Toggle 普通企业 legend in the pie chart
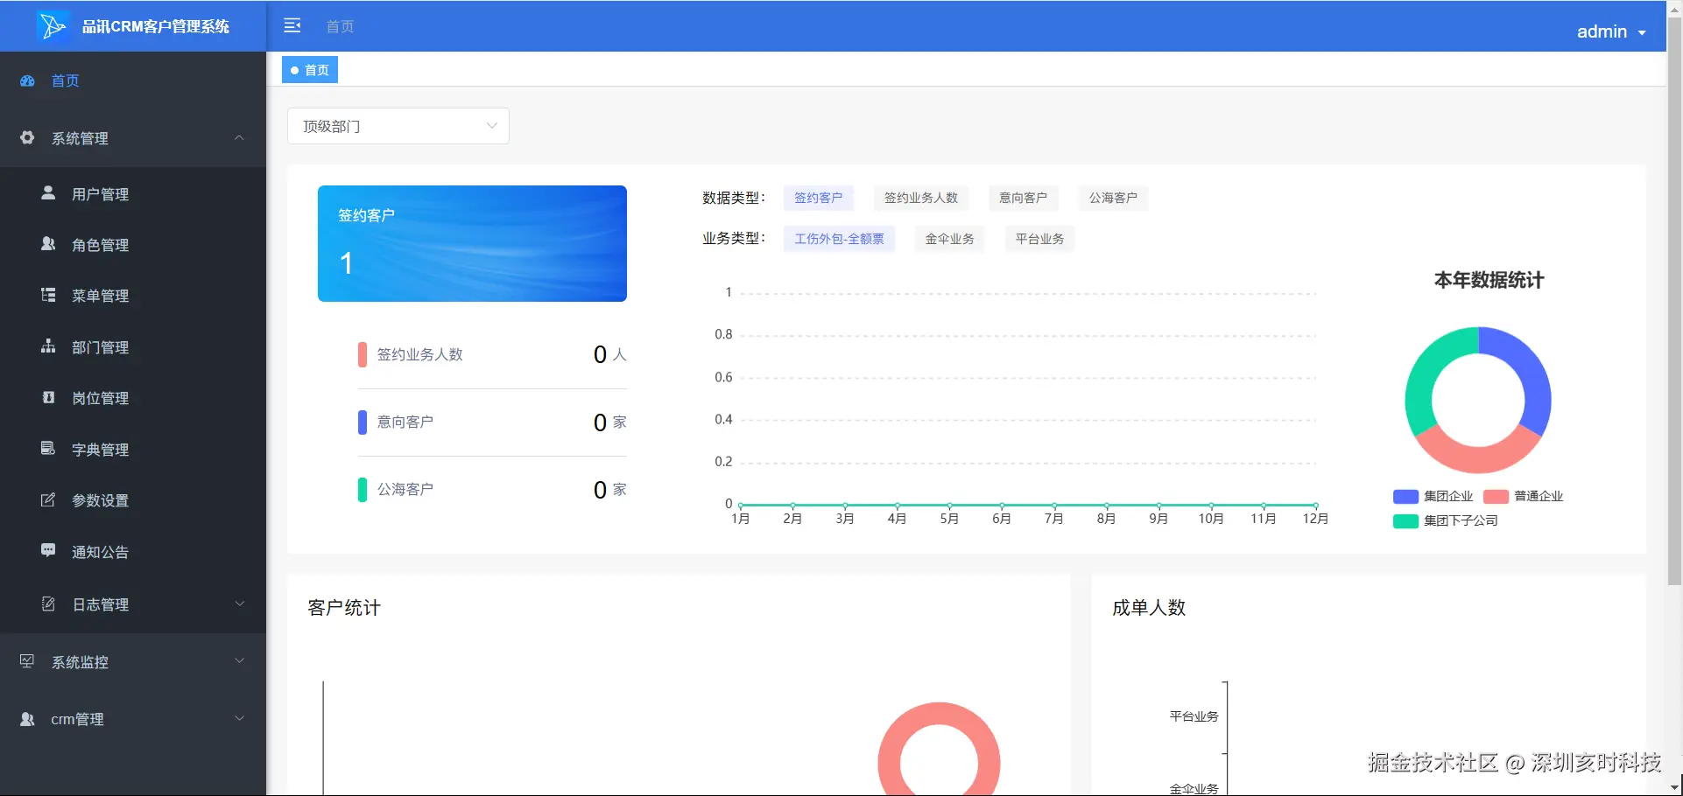1683x796 pixels. 1524,496
